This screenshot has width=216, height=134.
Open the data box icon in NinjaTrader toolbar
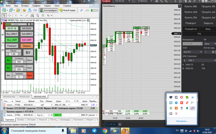pyautogui.click(x=180, y=1)
